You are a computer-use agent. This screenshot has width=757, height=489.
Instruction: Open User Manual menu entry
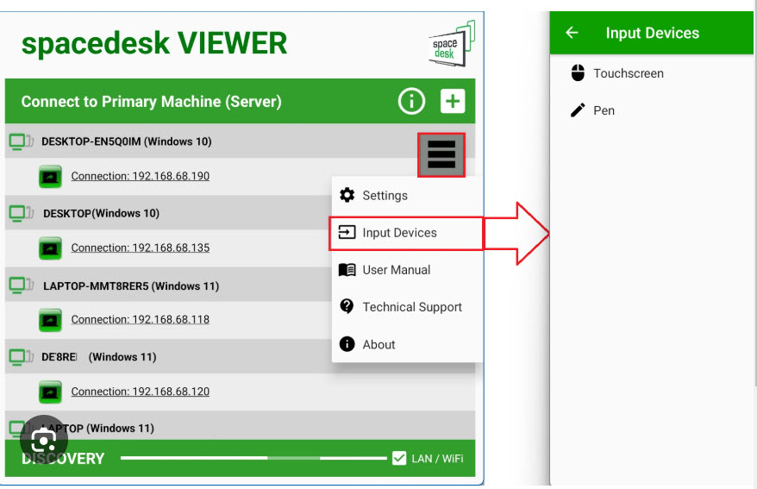[x=406, y=269]
